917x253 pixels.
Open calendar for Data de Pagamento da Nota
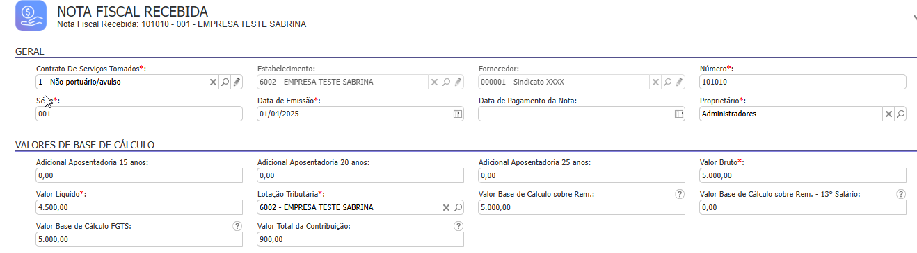click(679, 114)
